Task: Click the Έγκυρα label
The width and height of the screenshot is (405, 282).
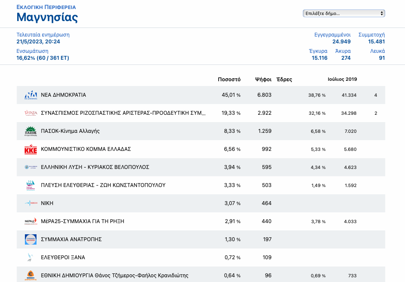Action: [x=318, y=51]
